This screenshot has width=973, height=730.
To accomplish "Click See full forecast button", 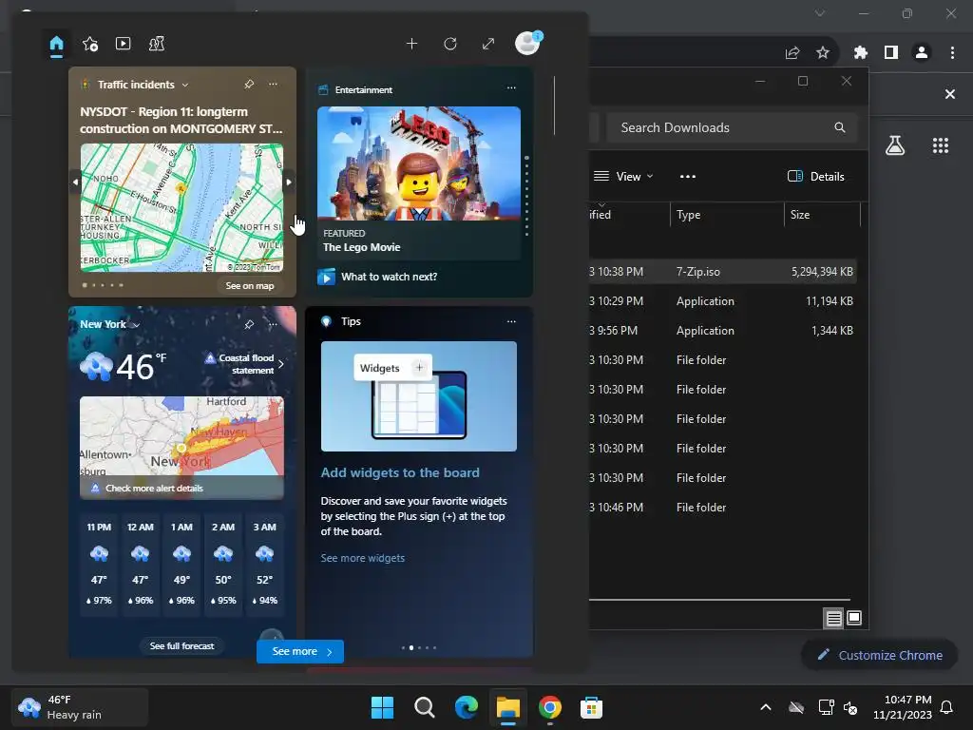I will click(x=181, y=646).
